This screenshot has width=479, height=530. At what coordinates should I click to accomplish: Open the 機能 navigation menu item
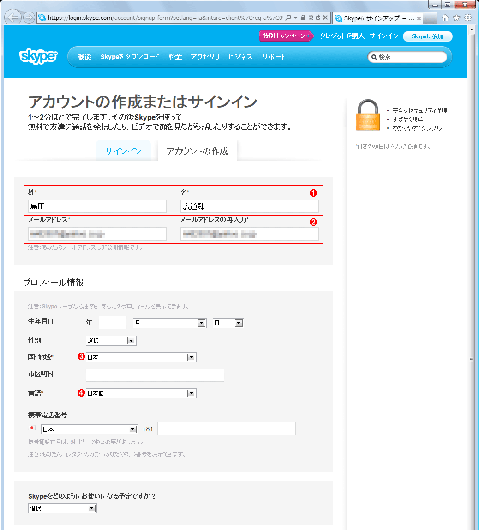[x=84, y=57]
